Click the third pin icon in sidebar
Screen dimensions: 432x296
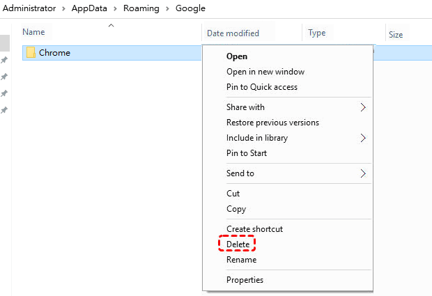pyautogui.click(x=4, y=93)
